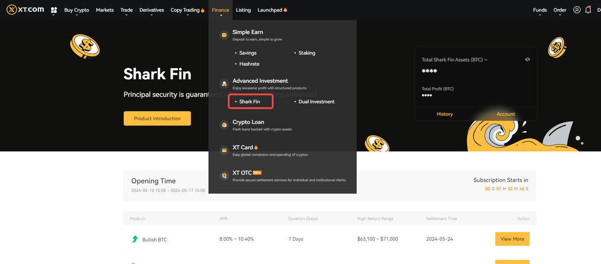This screenshot has width=601, height=264.
Task: Open Advanced Investment heading
Action: click(x=260, y=81)
